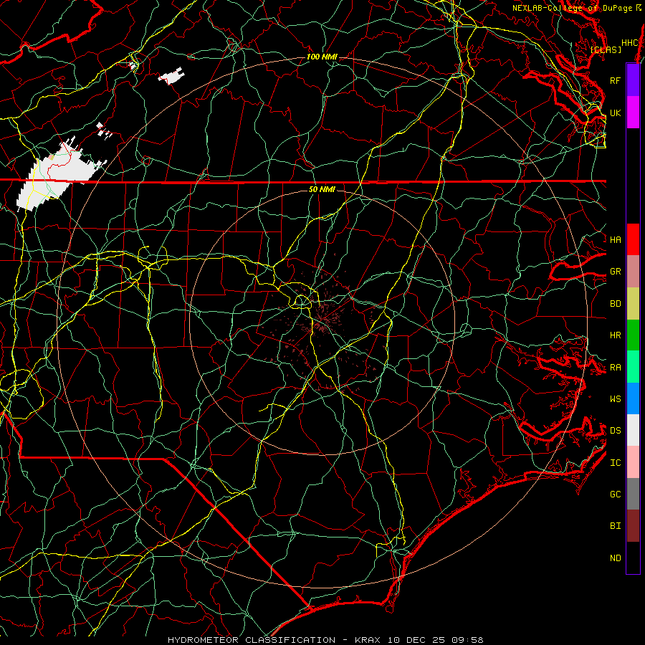Click the UK legend label

coord(616,113)
